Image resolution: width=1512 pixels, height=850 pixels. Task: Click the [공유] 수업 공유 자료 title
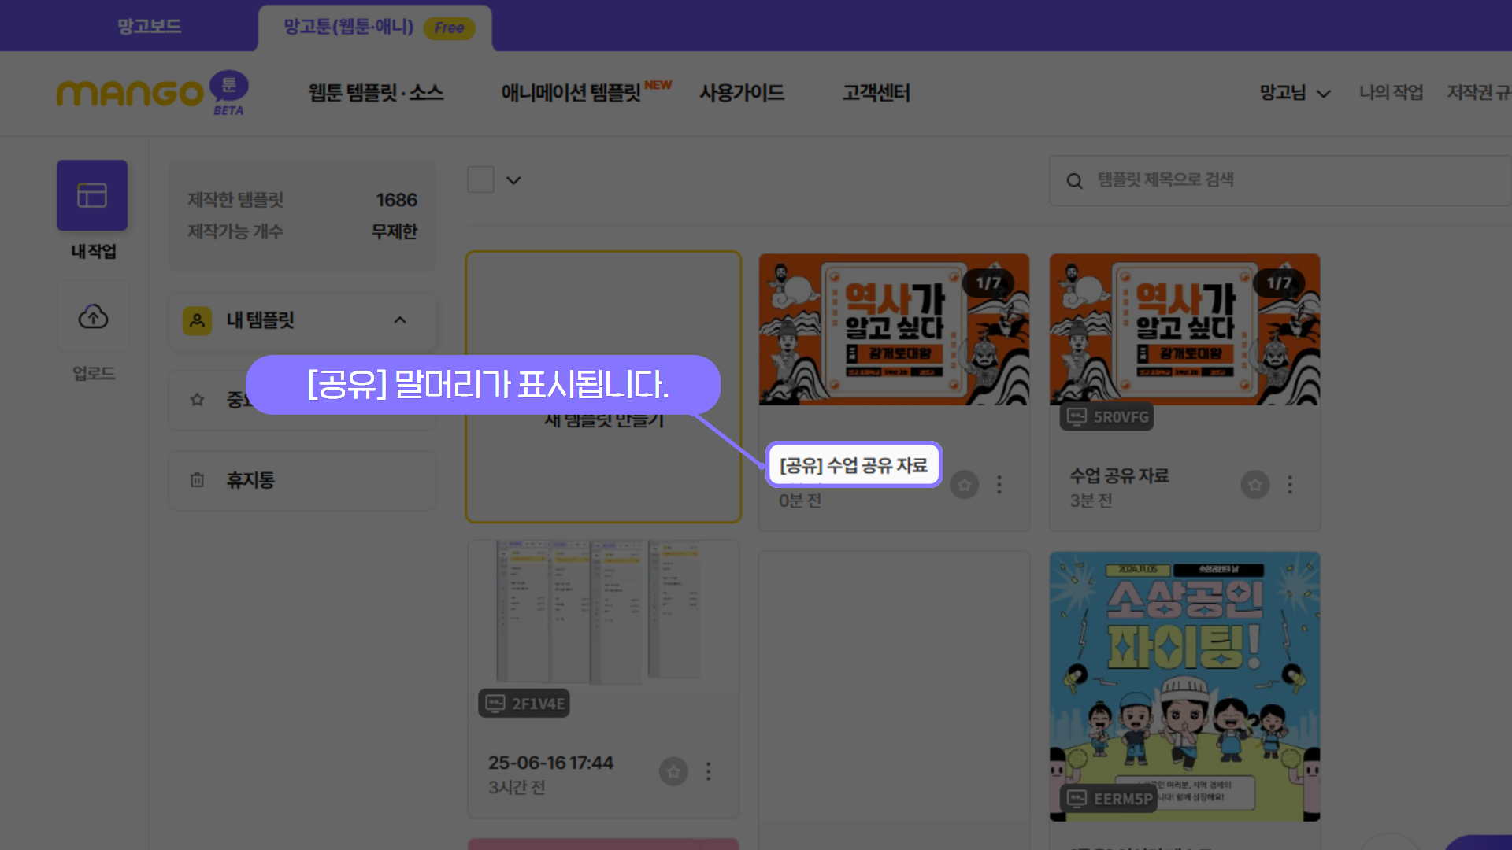coord(854,465)
